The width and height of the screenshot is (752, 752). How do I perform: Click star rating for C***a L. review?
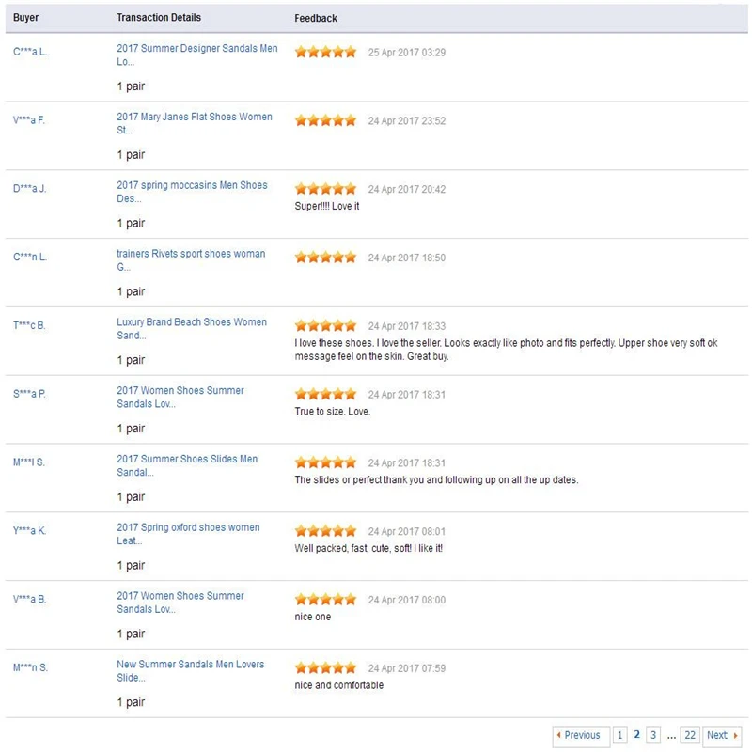tap(325, 52)
